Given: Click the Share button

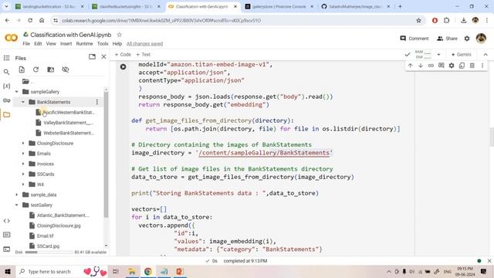Looking at the screenshot, I should click(x=447, y=39).
